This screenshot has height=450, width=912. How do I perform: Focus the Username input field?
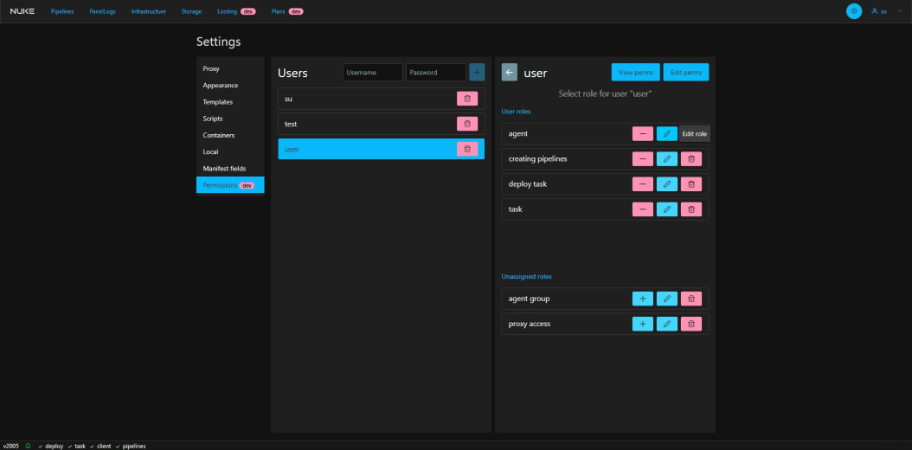tap(373, 72)
